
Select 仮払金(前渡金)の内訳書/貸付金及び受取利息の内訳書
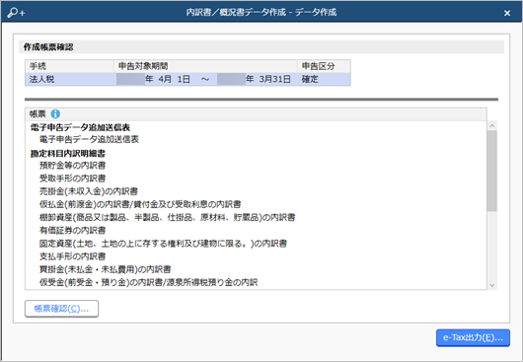tap(140, 204)
